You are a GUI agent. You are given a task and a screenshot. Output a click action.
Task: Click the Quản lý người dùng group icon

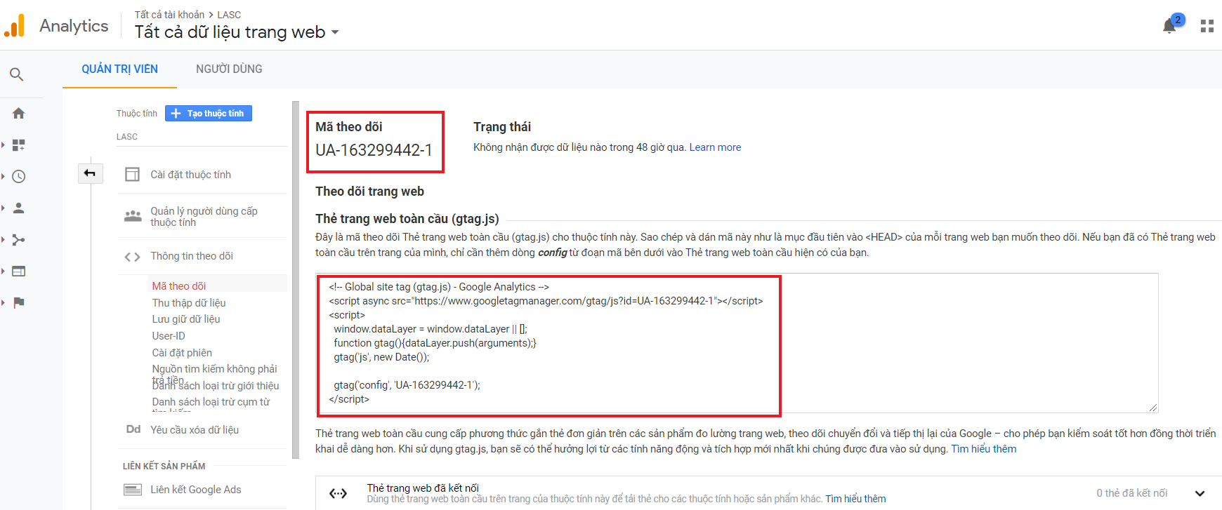(133, 216)
